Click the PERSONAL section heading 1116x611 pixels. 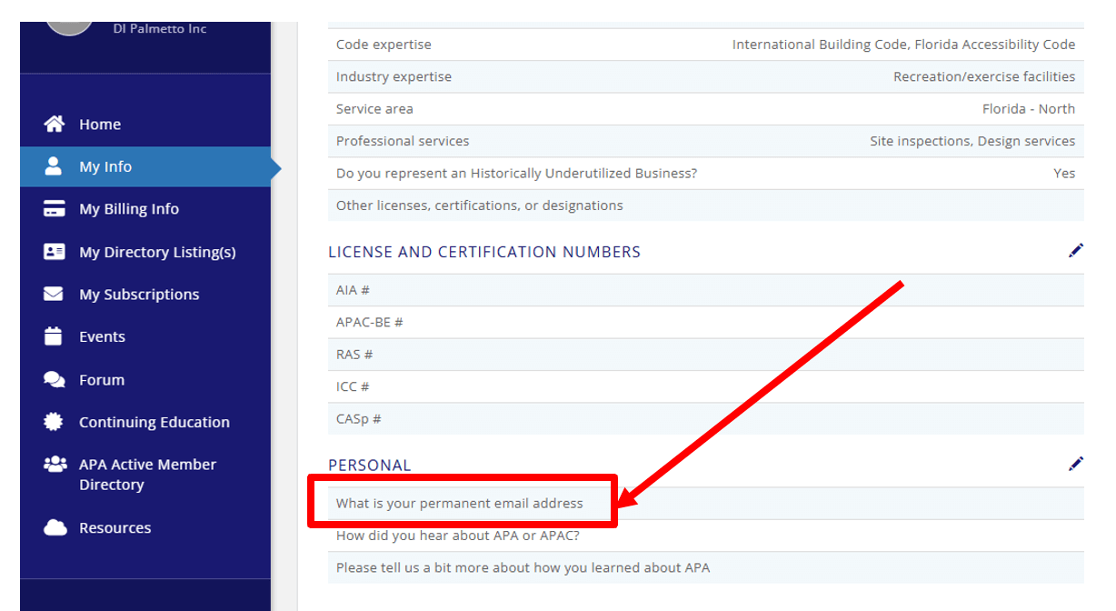[370, 465]
